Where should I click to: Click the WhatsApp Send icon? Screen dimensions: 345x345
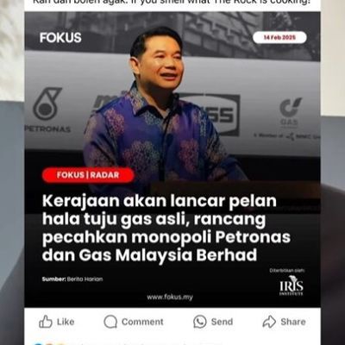pos(200,322)
